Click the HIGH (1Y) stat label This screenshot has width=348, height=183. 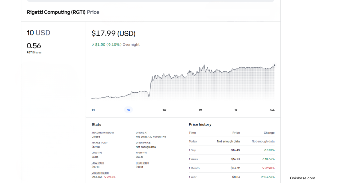point(141,153)
